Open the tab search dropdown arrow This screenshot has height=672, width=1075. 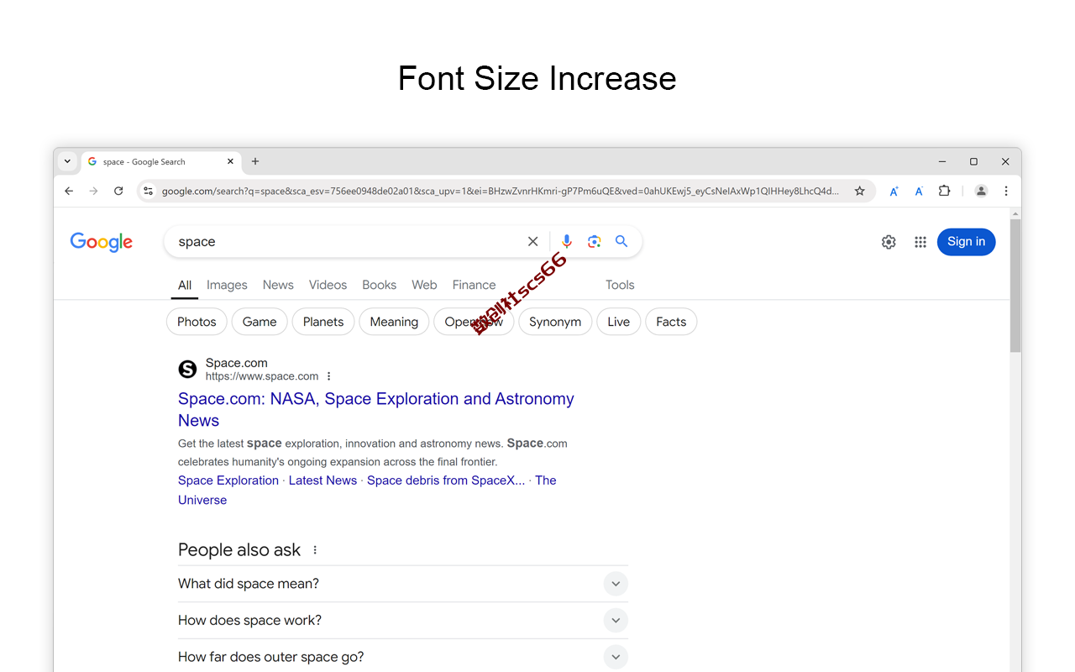point(67,161)
